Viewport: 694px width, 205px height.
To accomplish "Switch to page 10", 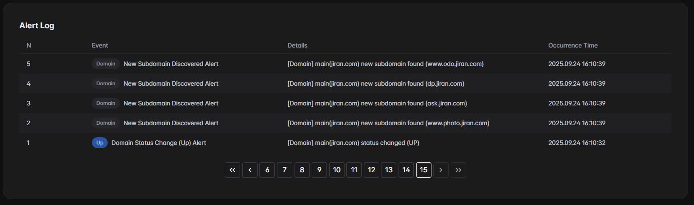I will 337,170.
